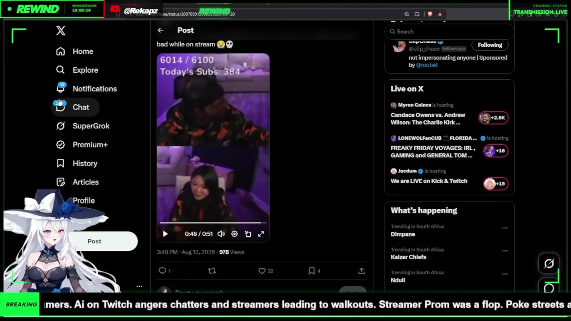Toggle the Following button for clip_chase
571x321 pixels.
pos(490,45)
